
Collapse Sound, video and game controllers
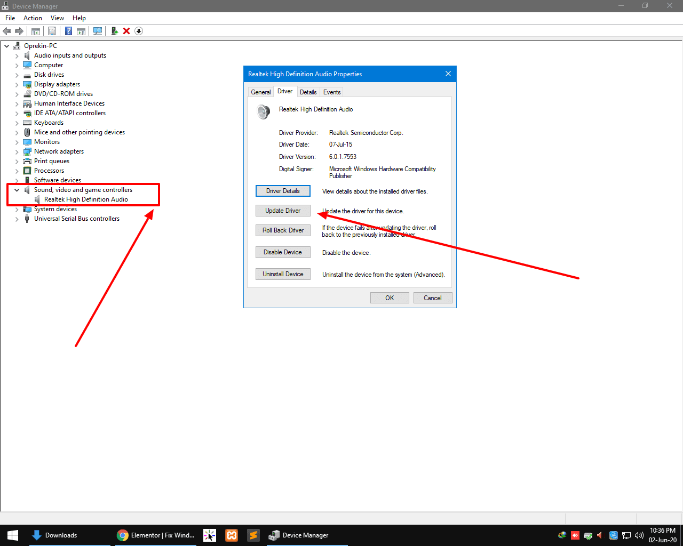click(x=17, y=190)
